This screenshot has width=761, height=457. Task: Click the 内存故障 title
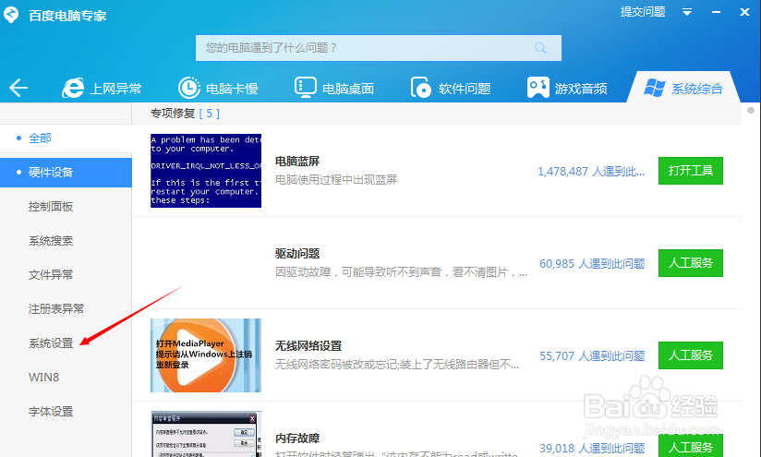click(297, 439)
